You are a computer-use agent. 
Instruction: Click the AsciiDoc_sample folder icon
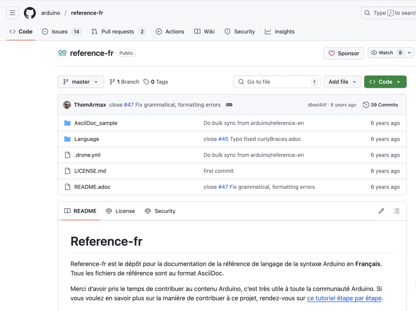(x=67, y=123)
